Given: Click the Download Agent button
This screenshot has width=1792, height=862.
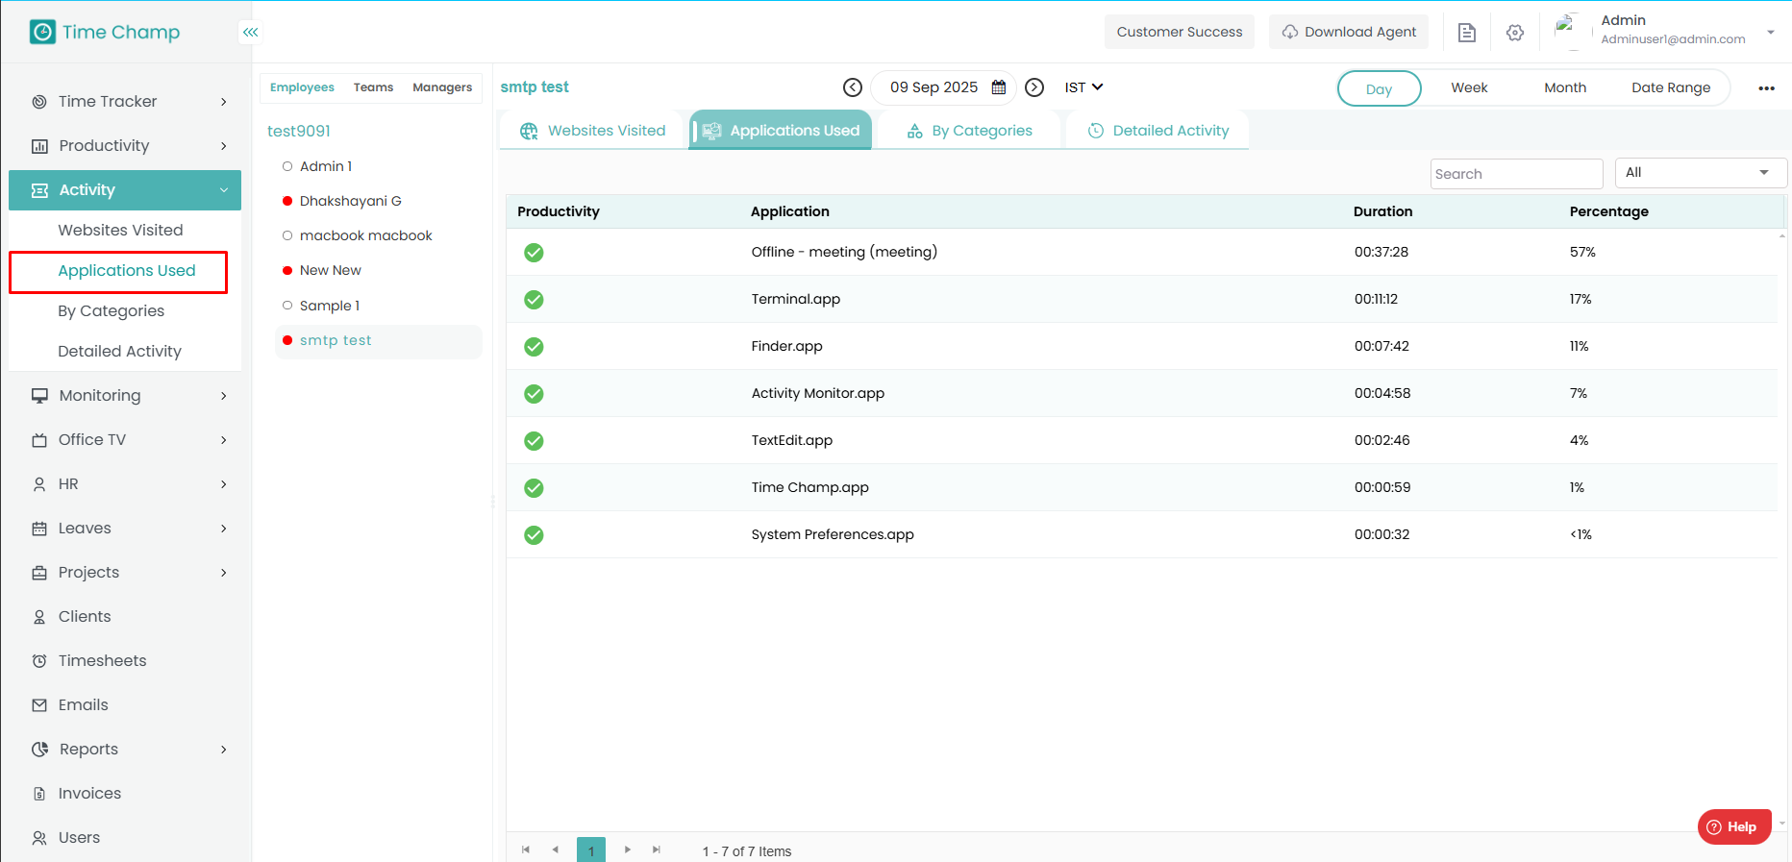Looking at the screenshot, I should 1349,32.
